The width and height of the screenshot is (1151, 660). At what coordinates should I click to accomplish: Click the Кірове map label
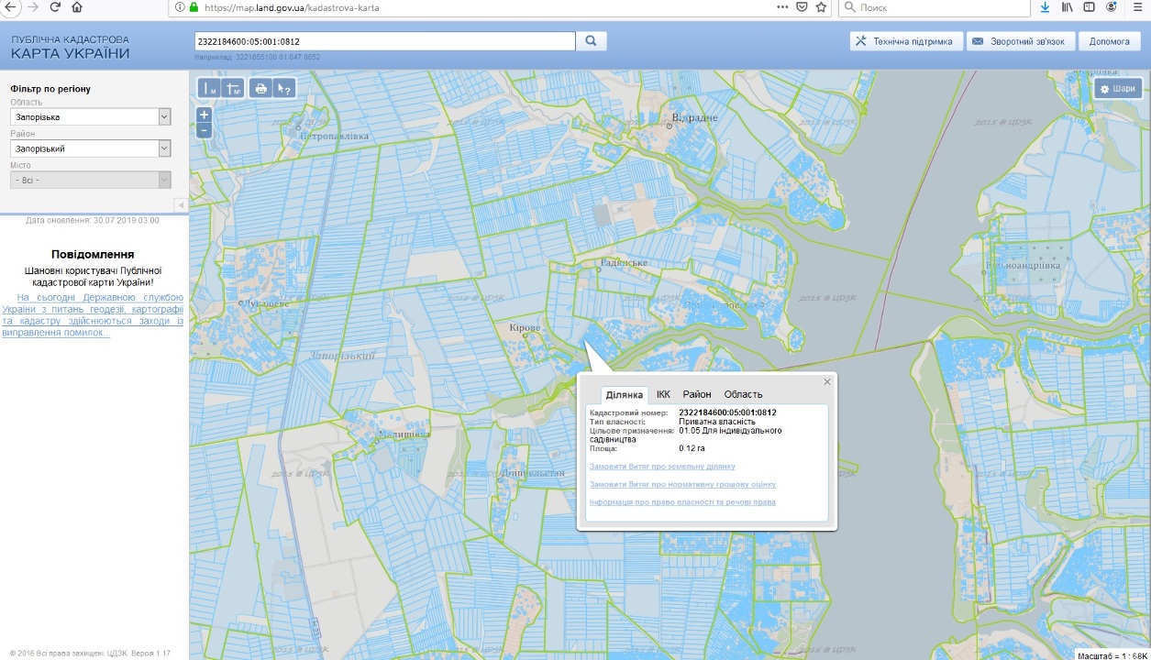point(526,327)
